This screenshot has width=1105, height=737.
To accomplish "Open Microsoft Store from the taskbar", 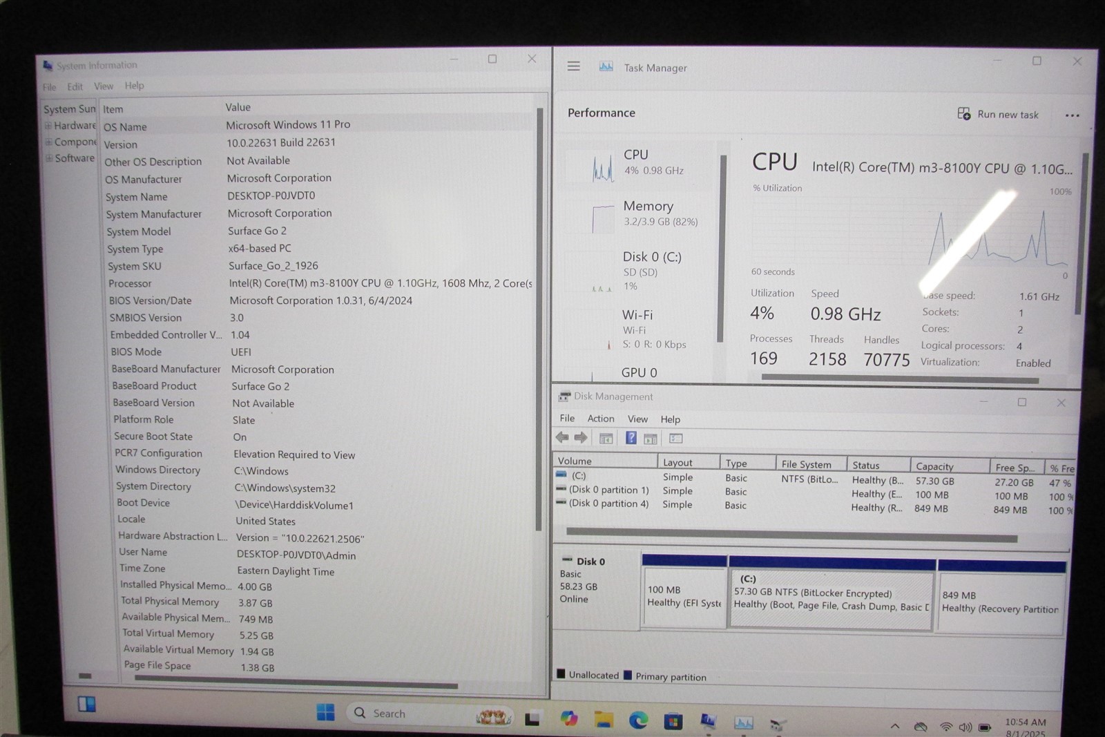I will (x=673, y=722).
